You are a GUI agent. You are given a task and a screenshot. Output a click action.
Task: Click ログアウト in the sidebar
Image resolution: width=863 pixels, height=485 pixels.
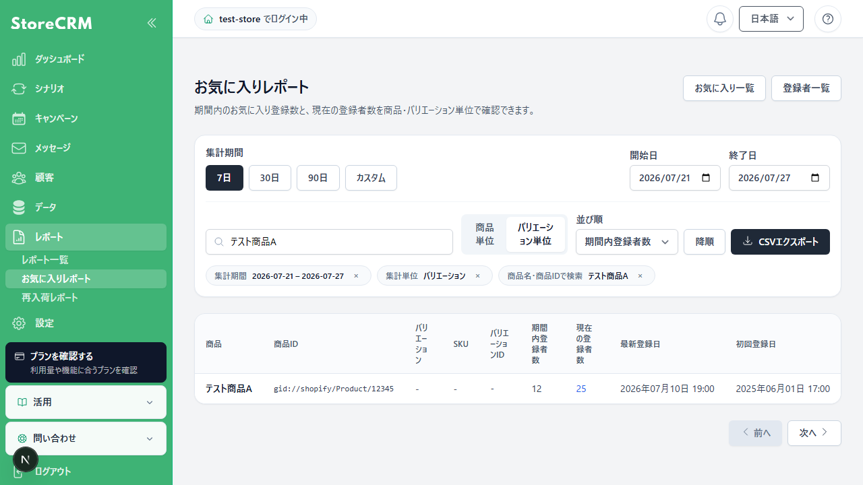[86, 472]
